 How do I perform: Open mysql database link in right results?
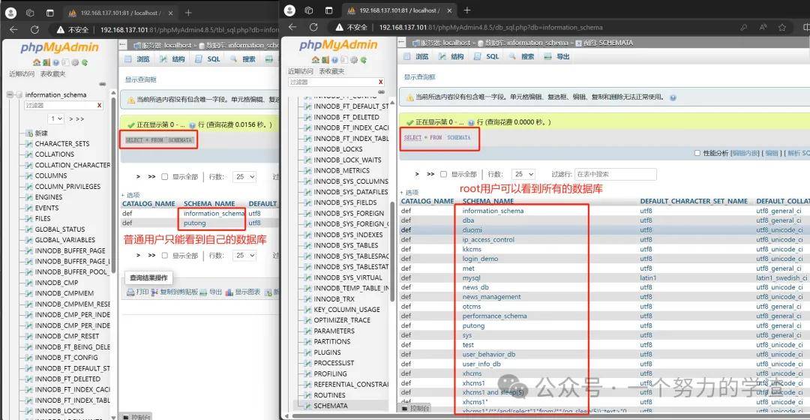(x=471, y=278)
